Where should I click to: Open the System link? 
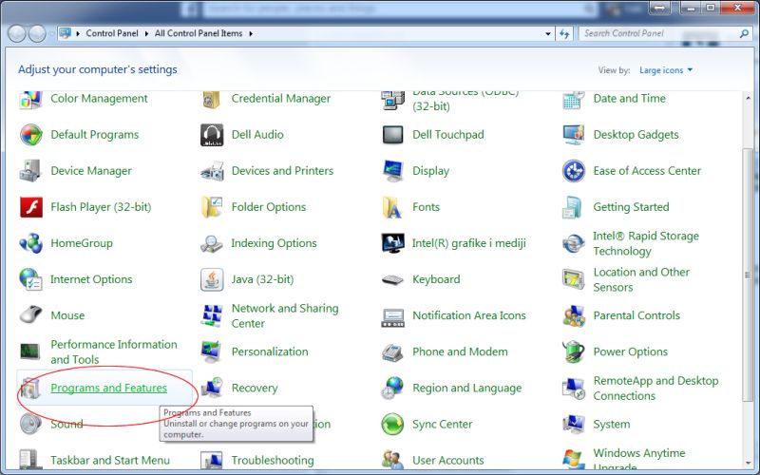point(612,424)
